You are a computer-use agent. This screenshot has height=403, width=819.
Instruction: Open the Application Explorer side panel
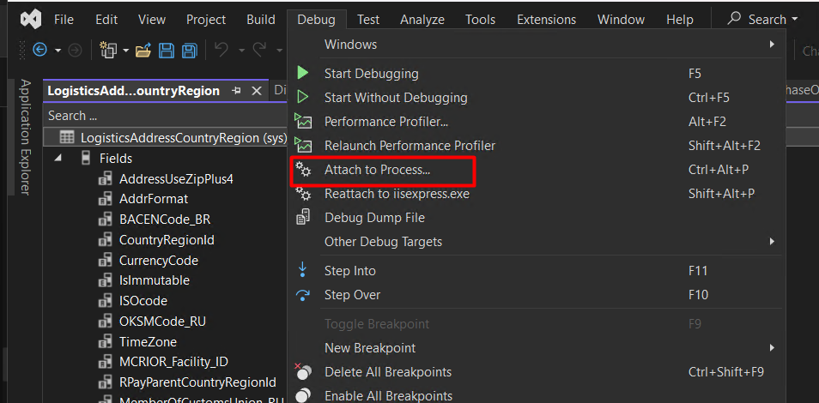26,137
